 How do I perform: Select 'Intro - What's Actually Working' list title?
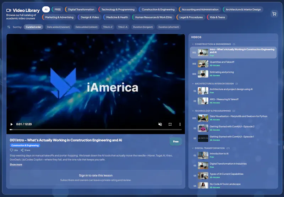click(242, 51)
